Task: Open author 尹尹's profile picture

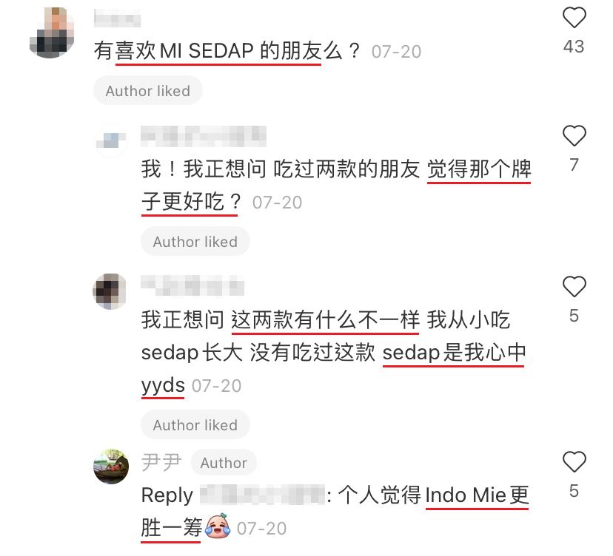Action: point(111,467)
